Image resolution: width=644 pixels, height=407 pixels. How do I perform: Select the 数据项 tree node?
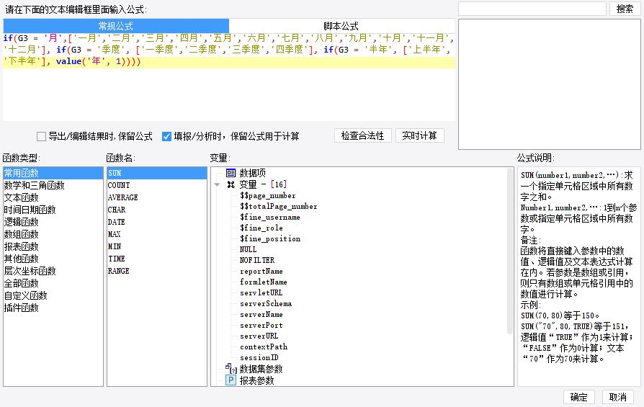click(253, 173)
